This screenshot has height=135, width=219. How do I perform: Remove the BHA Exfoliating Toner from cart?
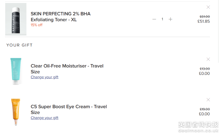(208, 7)
